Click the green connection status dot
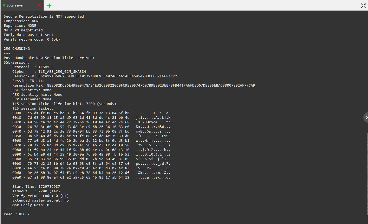The width and height of the screenshot is (368, 224). (4, 5)
